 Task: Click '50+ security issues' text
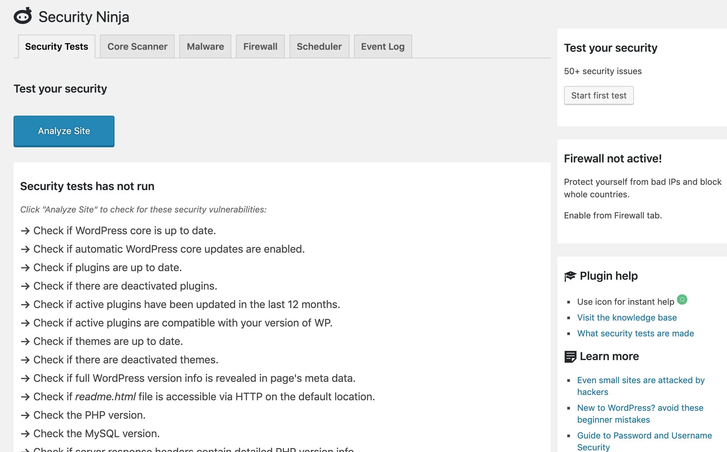603,71
